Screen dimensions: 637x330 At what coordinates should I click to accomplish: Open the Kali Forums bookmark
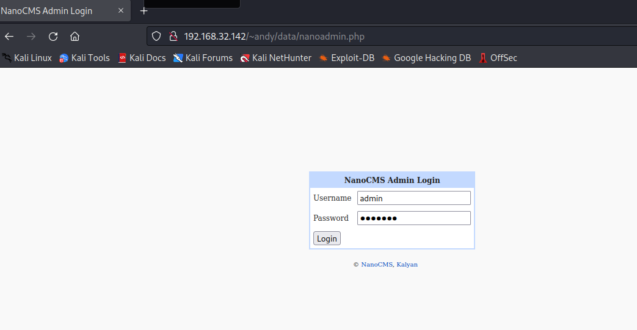(x=203, y=58)
